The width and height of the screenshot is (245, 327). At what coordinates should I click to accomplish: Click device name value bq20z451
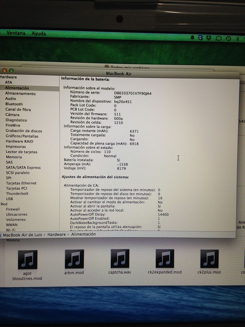[x=123, y=102]
